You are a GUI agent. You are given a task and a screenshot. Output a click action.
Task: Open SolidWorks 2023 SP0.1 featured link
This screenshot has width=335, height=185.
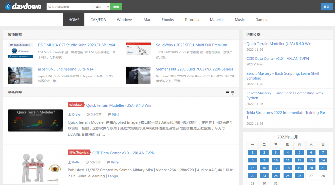191,45
